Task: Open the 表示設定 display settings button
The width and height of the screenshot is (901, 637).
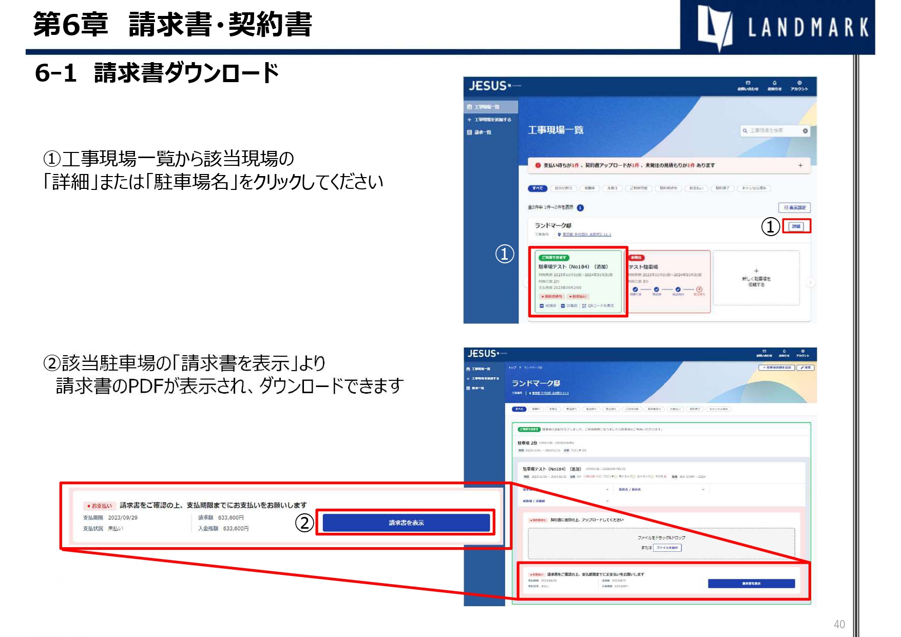Action: [x=794, y=208]
